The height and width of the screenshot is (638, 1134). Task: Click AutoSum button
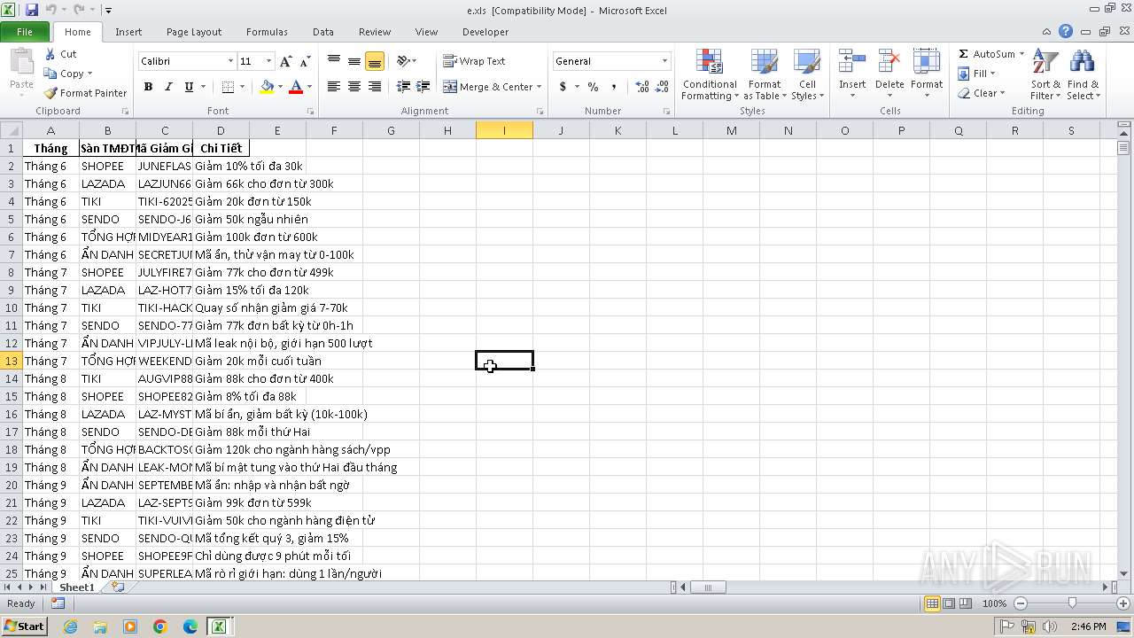986,54
